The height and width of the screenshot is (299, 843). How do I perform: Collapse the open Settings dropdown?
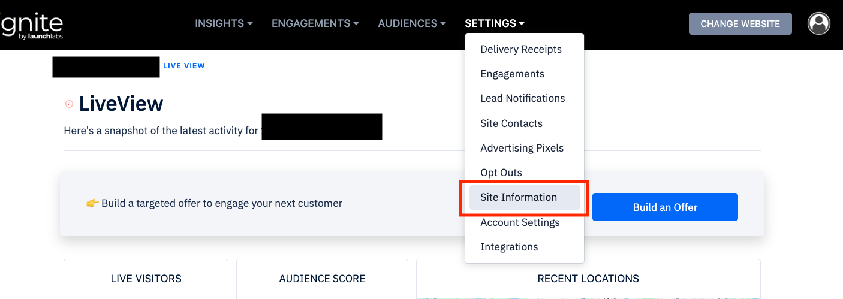tap(494, 24)
